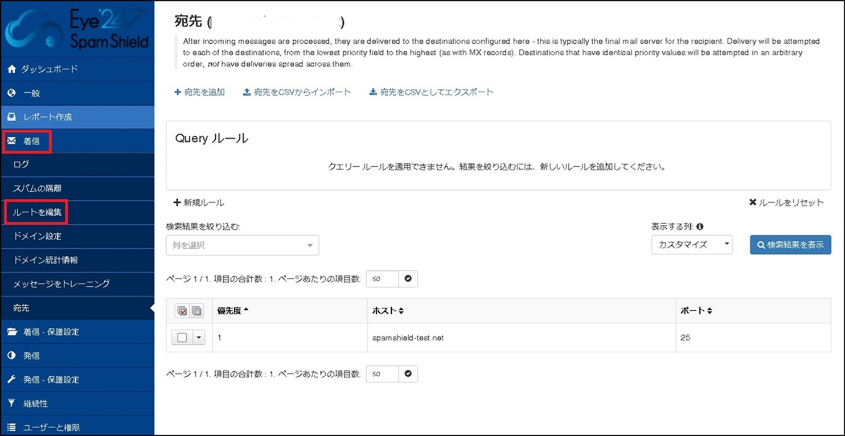Screen dimensions: 845x436
Task: Open ユーザーと権限 sidebar section
Action: point(77,427)
